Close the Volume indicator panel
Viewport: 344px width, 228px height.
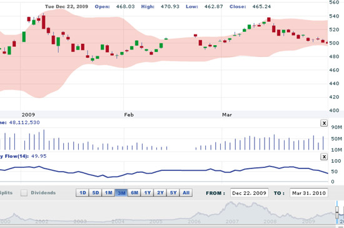click(324, 123)
